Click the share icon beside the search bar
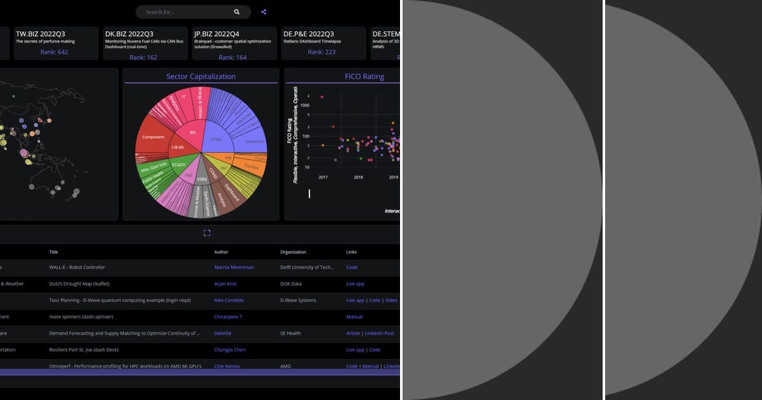Image resolution: width=762 pixels, height=400 pixels. click(264, 11)
